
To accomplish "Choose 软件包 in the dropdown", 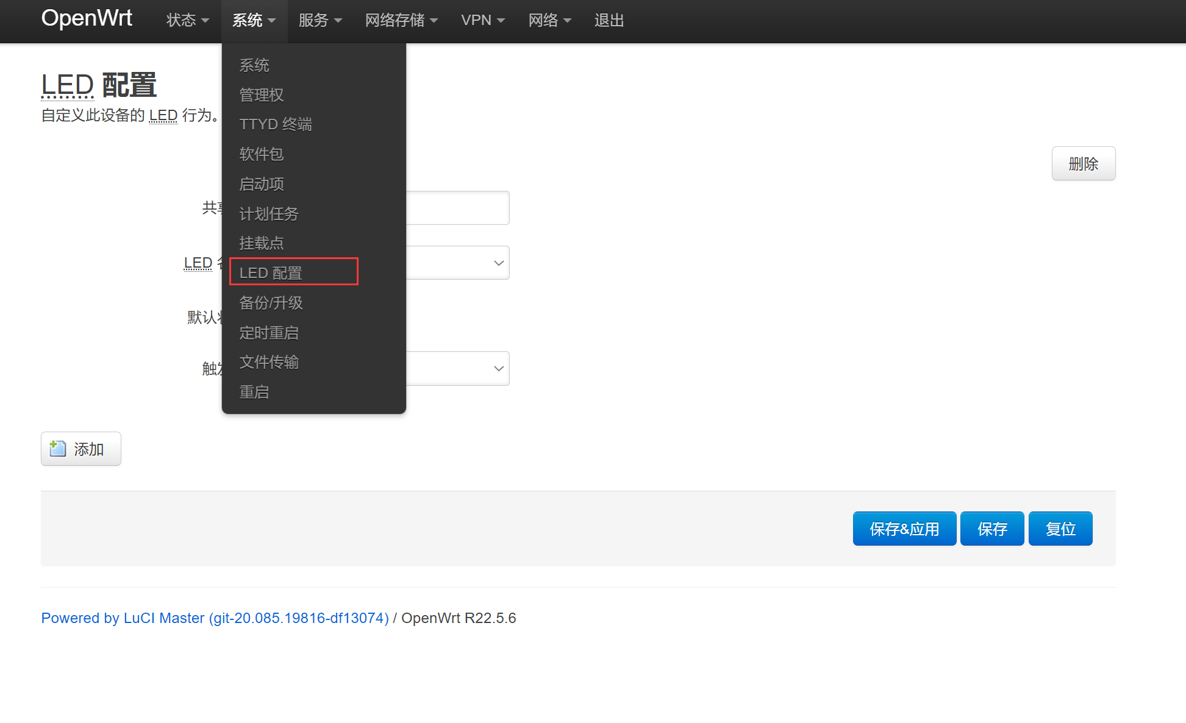I will pyautogui.click(x=261, y=154).
